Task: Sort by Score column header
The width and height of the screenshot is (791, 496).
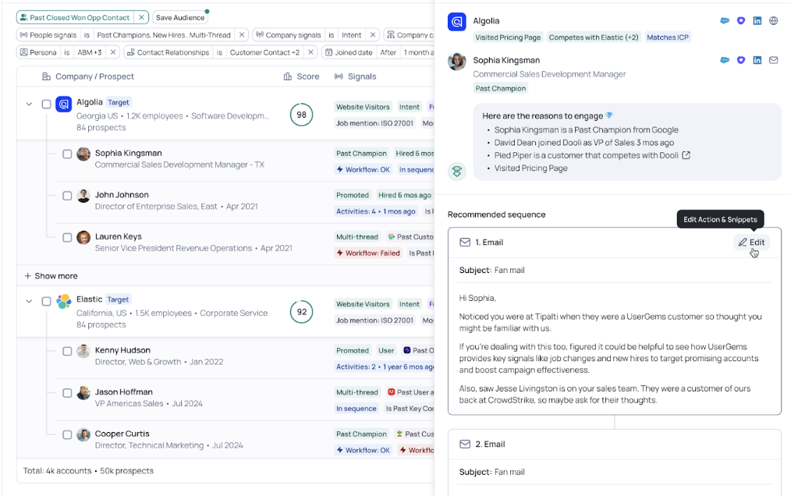Action: tap(301, 76)
